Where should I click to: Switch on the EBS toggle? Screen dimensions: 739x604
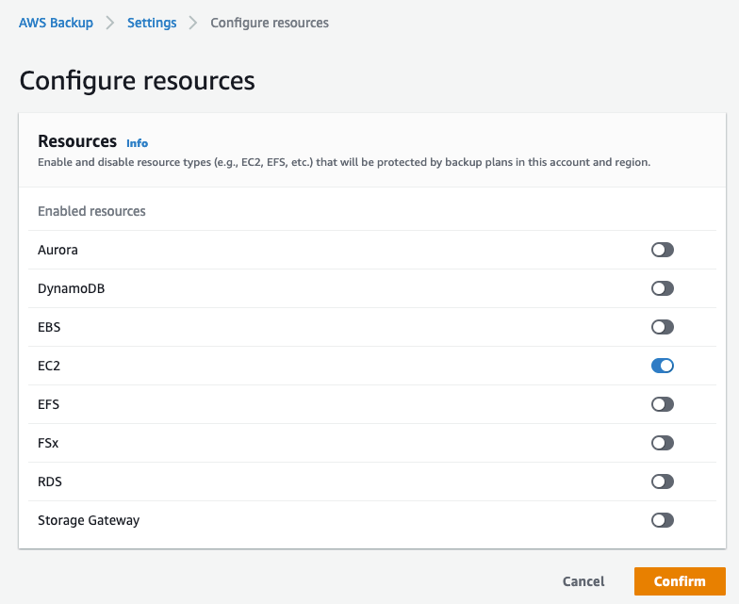pyautogui.click(x=662, y=327)
